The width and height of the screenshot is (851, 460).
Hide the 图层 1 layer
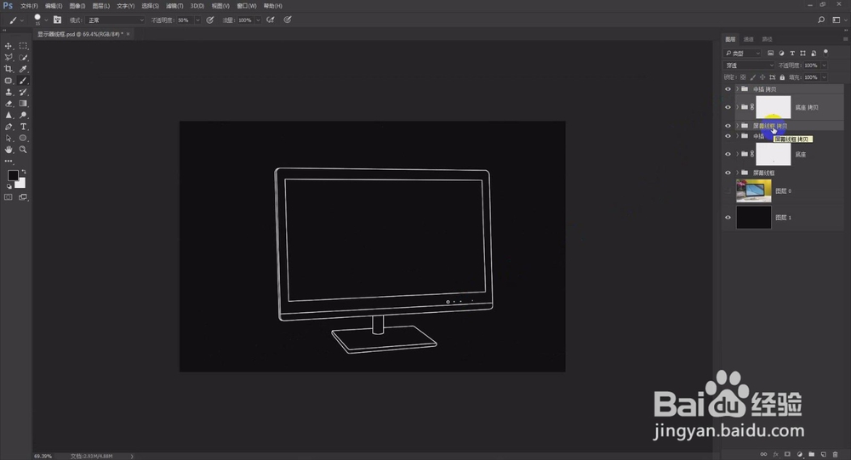(728, 218)
